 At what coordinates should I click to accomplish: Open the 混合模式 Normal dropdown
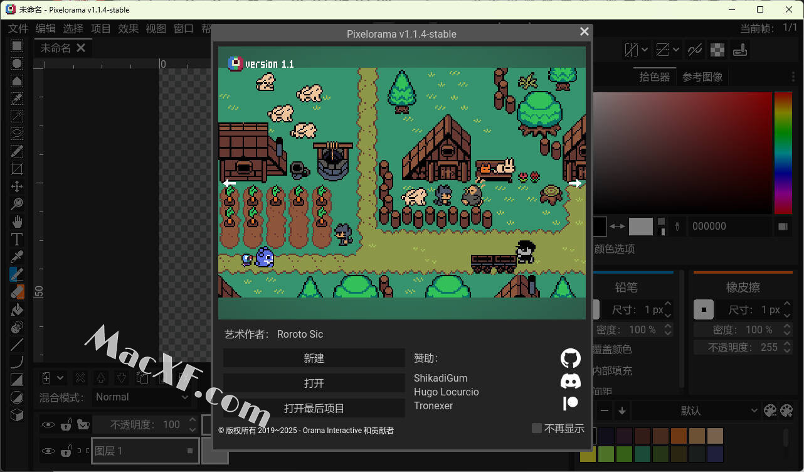coord(142,397)
